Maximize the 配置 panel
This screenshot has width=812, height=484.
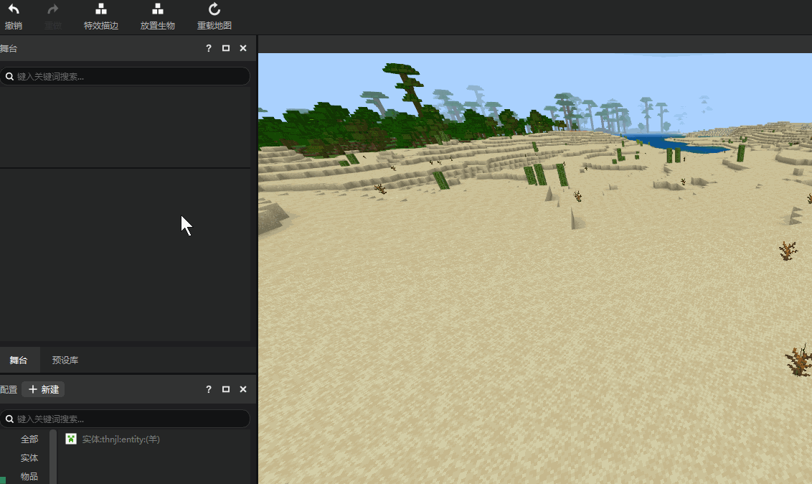point(226,389)
